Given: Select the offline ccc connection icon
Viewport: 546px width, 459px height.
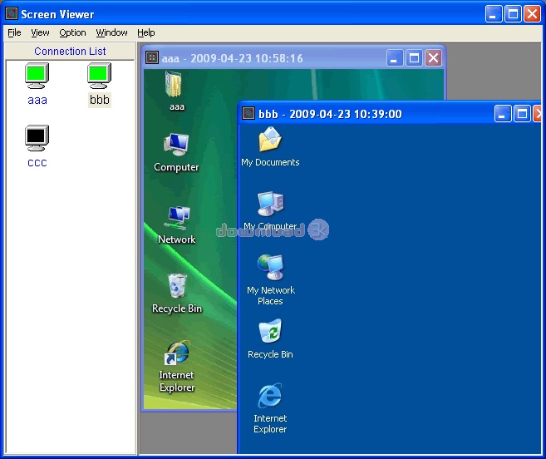Looking at the screenshot, I should point(37,137).
